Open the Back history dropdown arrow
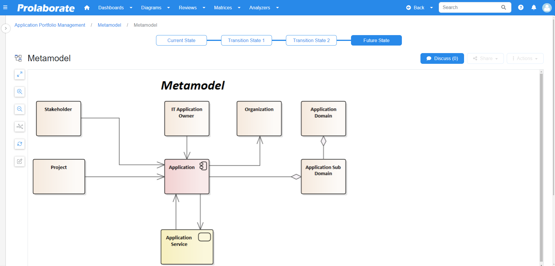555x266 pixels. pos(432,8)
